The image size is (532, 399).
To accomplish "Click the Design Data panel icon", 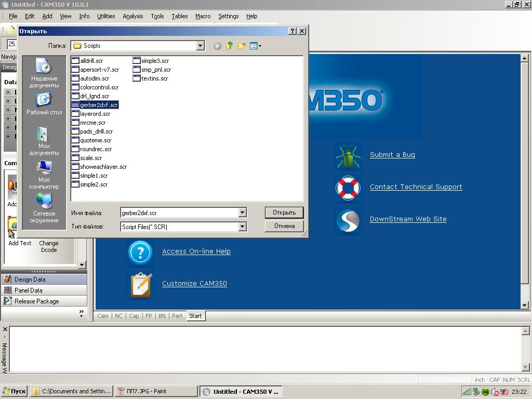I will pos(8,279).
